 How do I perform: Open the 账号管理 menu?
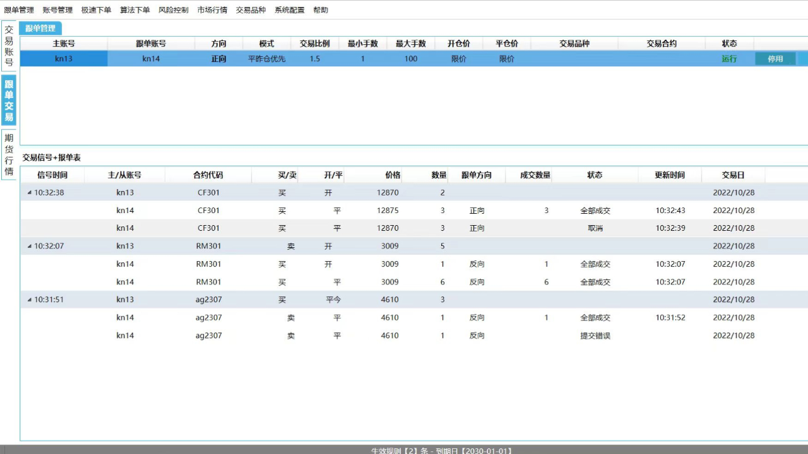pos(57,9)
